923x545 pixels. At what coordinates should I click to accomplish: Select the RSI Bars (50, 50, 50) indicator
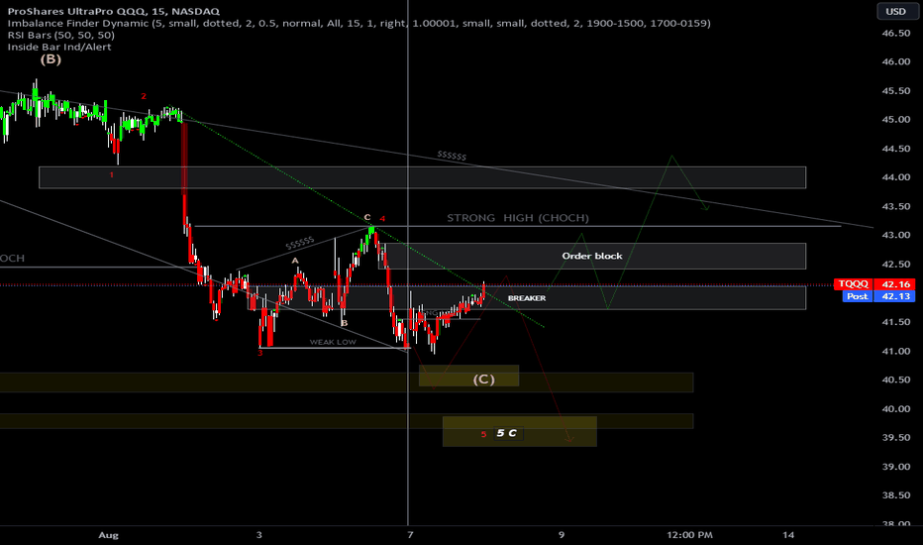60,35
